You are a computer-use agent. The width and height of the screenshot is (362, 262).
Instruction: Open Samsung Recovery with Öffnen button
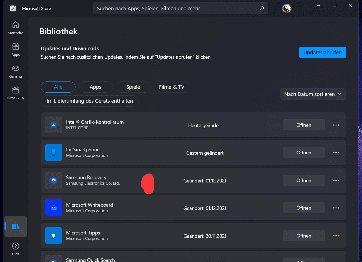[304, 181]
